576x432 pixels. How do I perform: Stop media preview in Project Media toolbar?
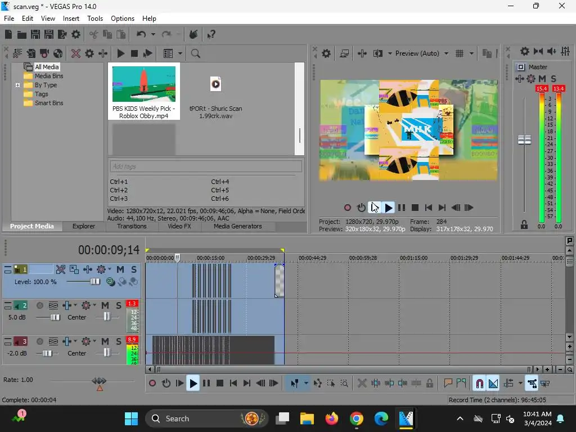(134, 53)
